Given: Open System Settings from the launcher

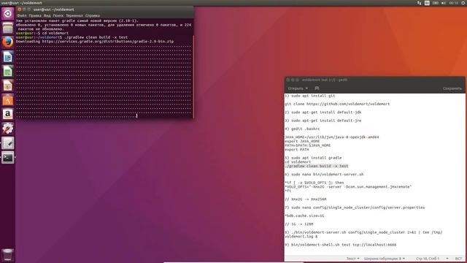Looking at the screenshot, I should pos(8,129).
